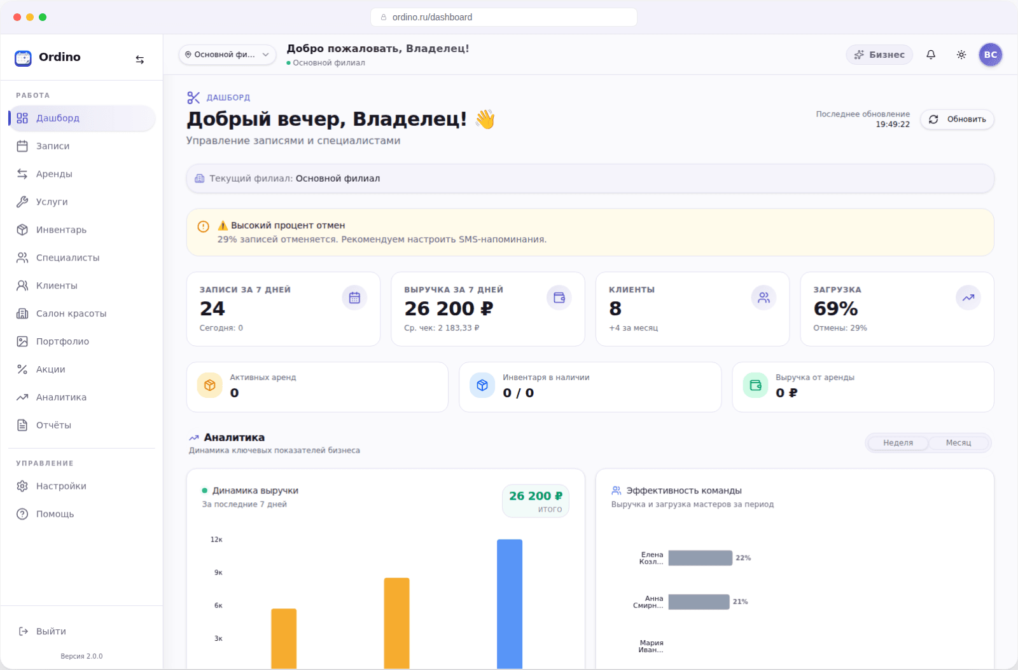Click the browser address bar ordino.ru/dashboard
The image size is (1018, 670).
pyautogui.click(x=504, y=17)
